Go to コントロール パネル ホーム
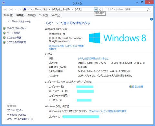This screenshot has width=155, height=126. point(19,22)
